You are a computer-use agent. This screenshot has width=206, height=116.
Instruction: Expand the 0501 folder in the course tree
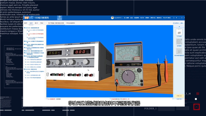(x=24, y=69)
